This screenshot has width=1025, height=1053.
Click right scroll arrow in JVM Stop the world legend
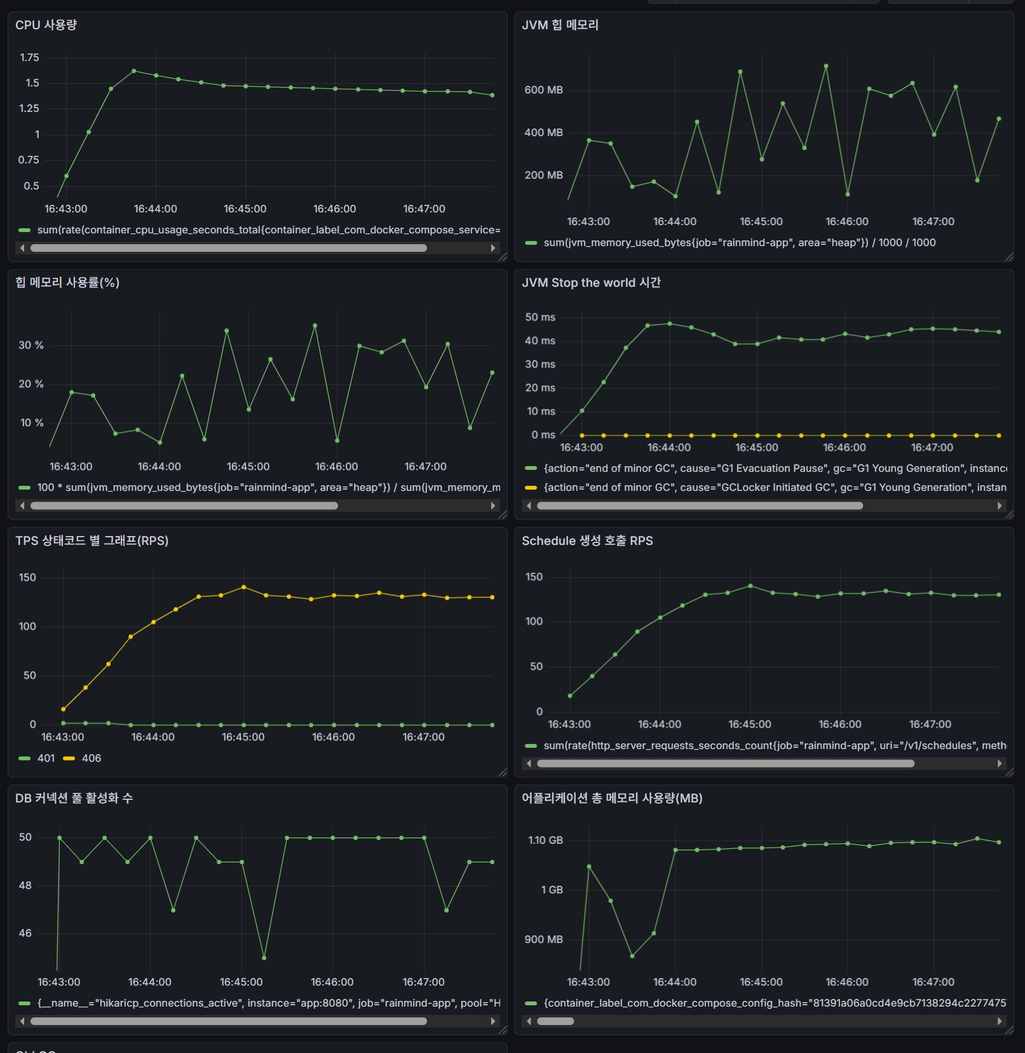(x=999, y=506)
